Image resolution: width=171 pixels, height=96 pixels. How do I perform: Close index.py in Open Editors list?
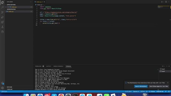point(8,7)
